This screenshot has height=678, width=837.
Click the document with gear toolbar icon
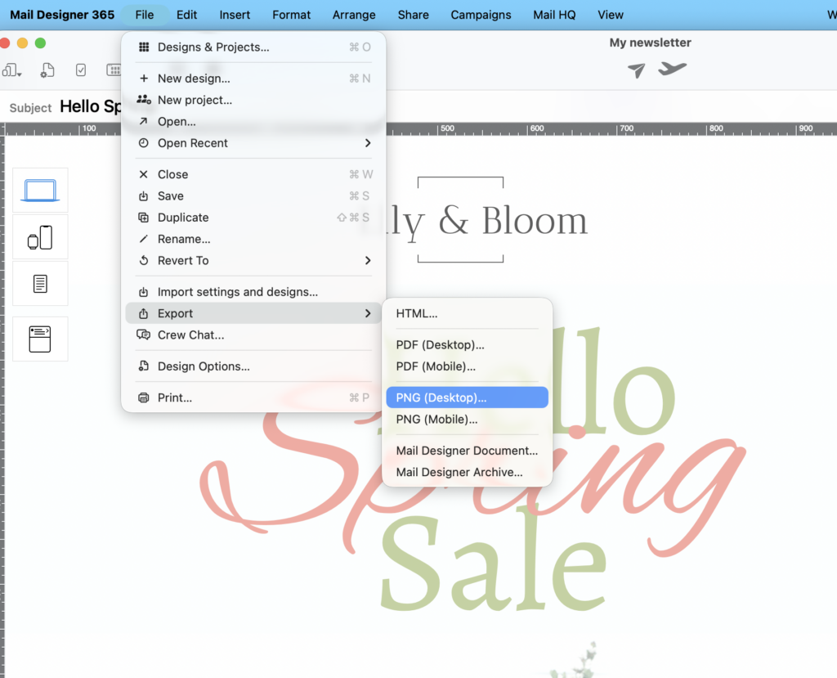tap(47, 70)
